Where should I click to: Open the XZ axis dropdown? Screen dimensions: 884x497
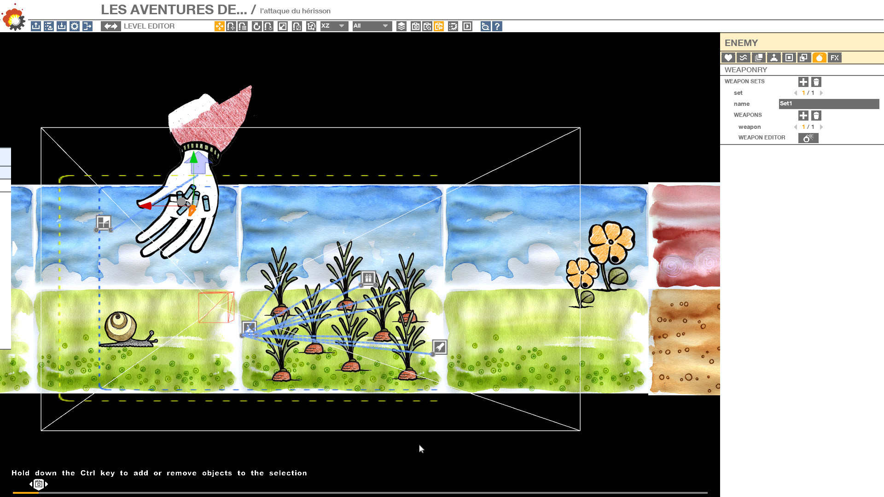coord(334,26)
